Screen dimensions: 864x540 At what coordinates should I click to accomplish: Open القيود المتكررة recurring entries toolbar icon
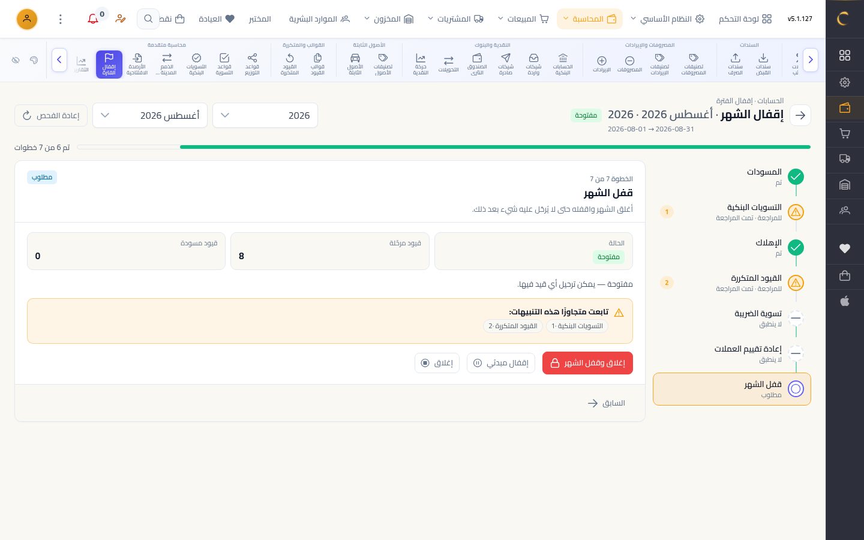290,64
